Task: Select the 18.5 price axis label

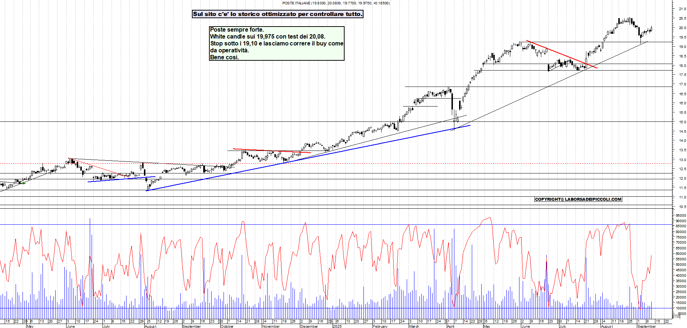Action: [x=682, y=56]
